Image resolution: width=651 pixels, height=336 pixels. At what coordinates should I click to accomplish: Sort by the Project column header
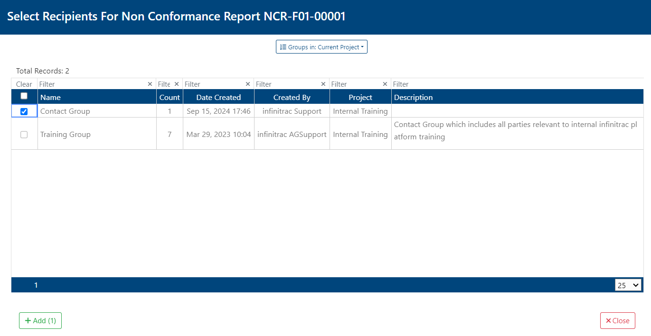360,97
